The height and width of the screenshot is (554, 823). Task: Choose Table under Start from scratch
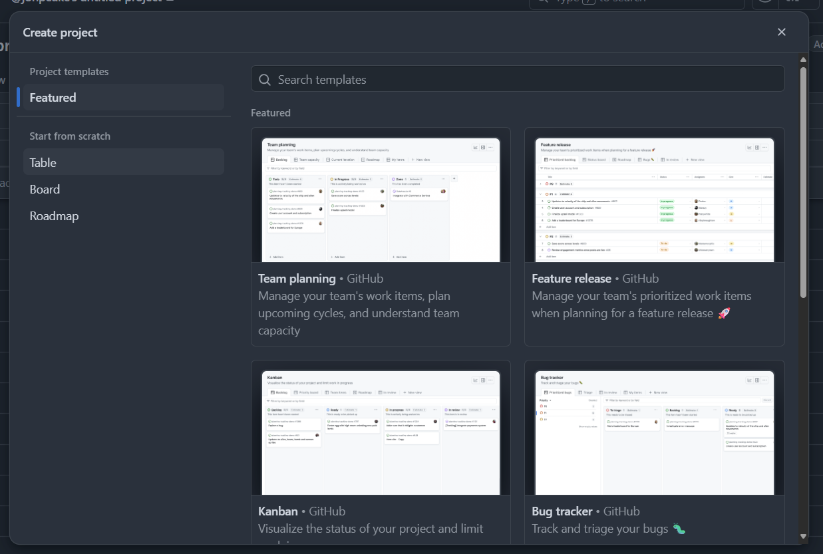124,162
